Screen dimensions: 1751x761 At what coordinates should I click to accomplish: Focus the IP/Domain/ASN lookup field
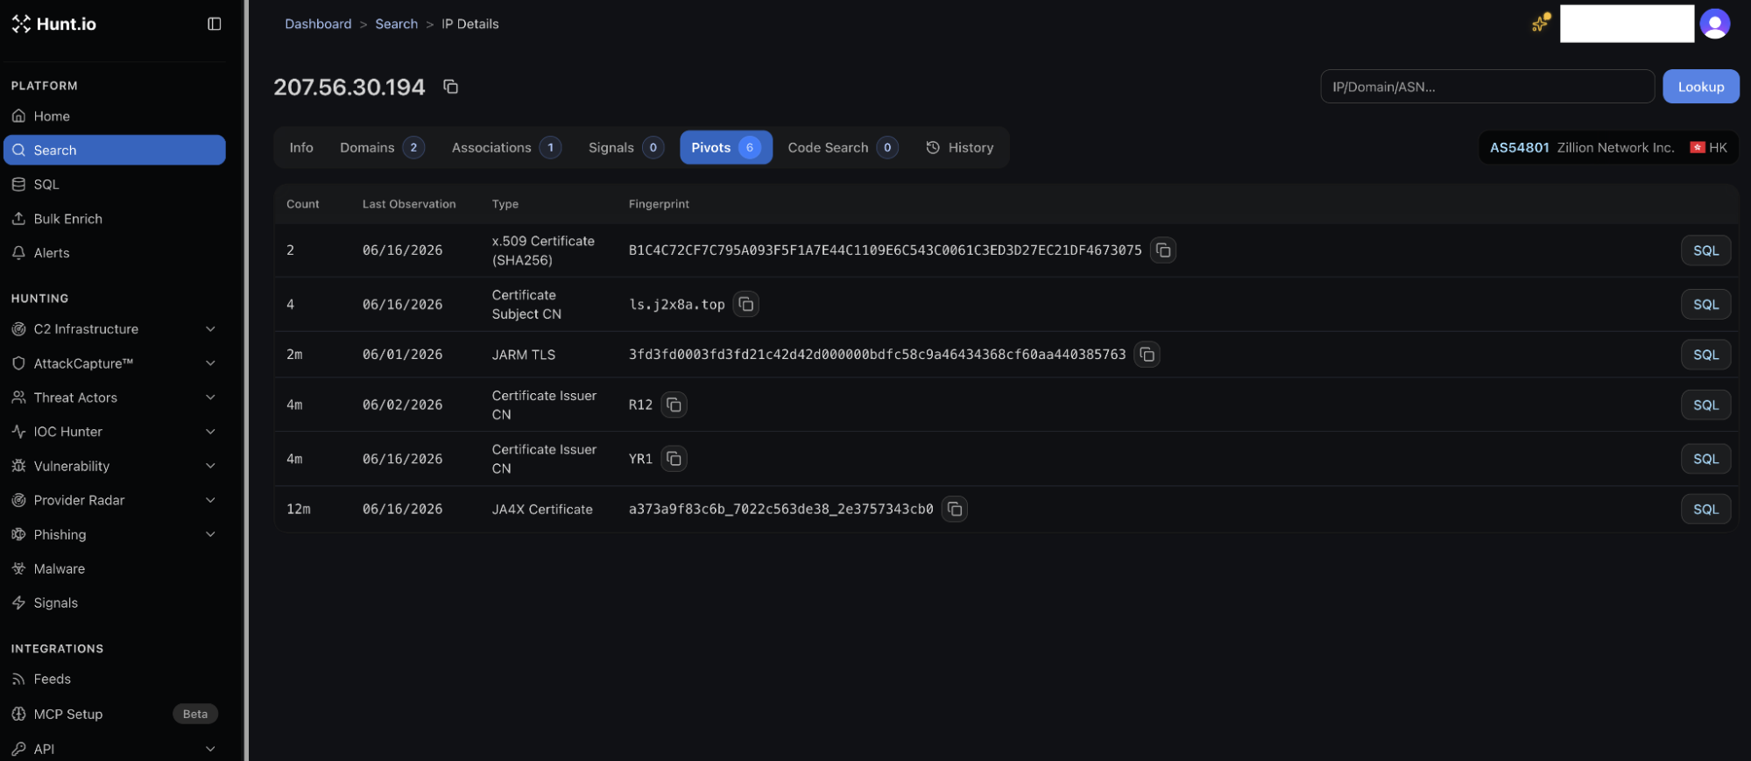pyautogui.click(x=1487, y=87)
